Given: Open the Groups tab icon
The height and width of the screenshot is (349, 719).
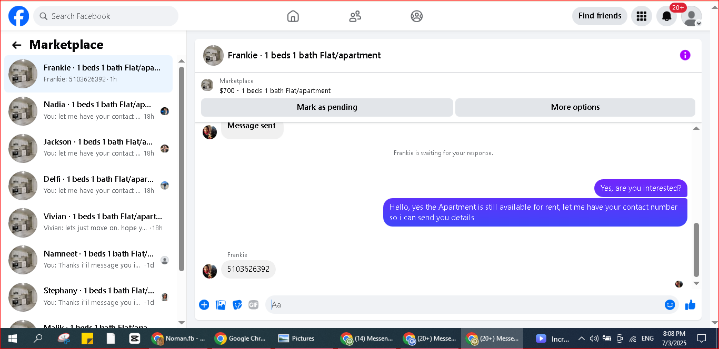Looking at the screenshot, I should click(417, 16).
